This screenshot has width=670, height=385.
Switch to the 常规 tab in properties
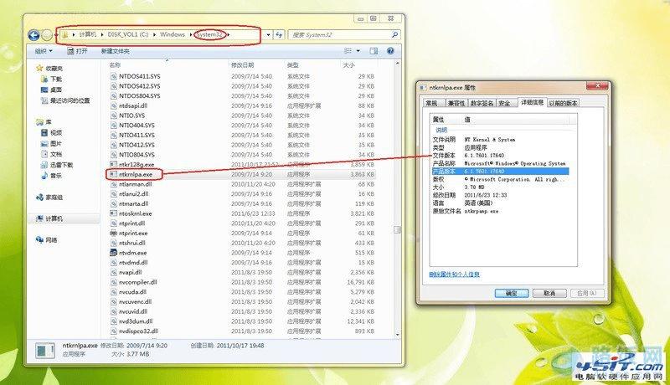(x=432, y=103)
